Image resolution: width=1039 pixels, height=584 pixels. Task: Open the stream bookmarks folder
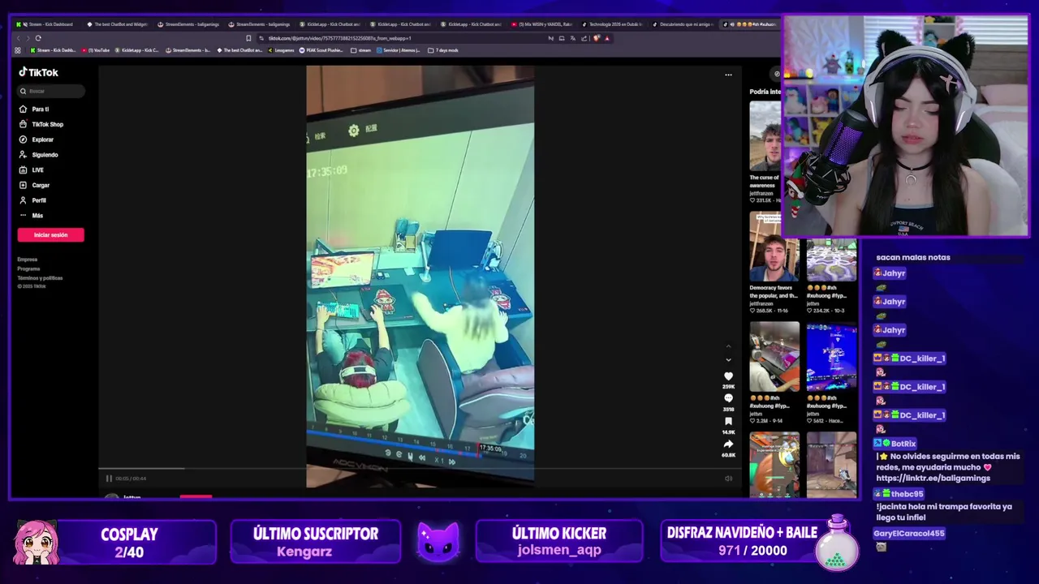pyautogui.click(x=361, y=50)
